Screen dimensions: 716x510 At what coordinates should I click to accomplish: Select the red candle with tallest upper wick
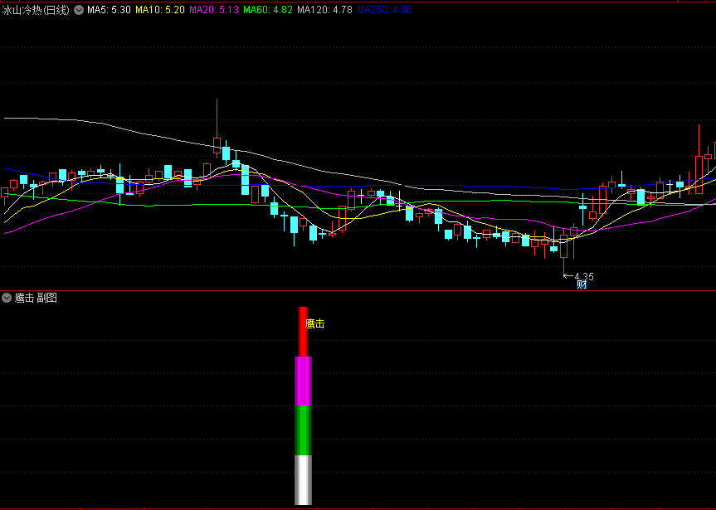click(x=217, y=145)
